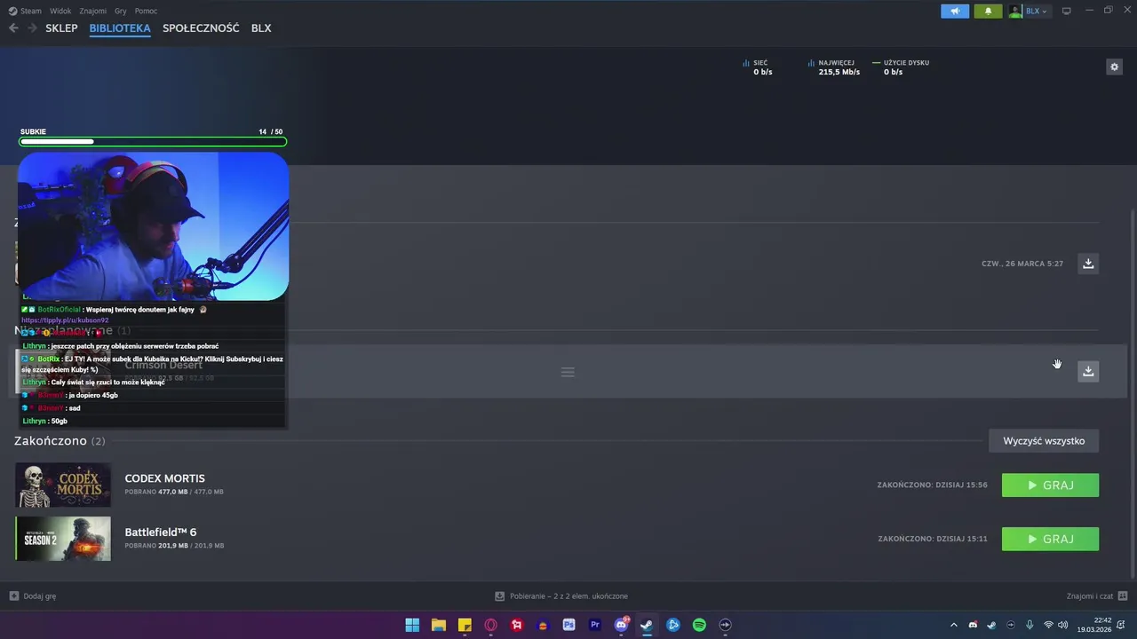Viewport: 1137px width, 639px height.
Task: Show hidden tray icons chevron
Action: point(954,625)
